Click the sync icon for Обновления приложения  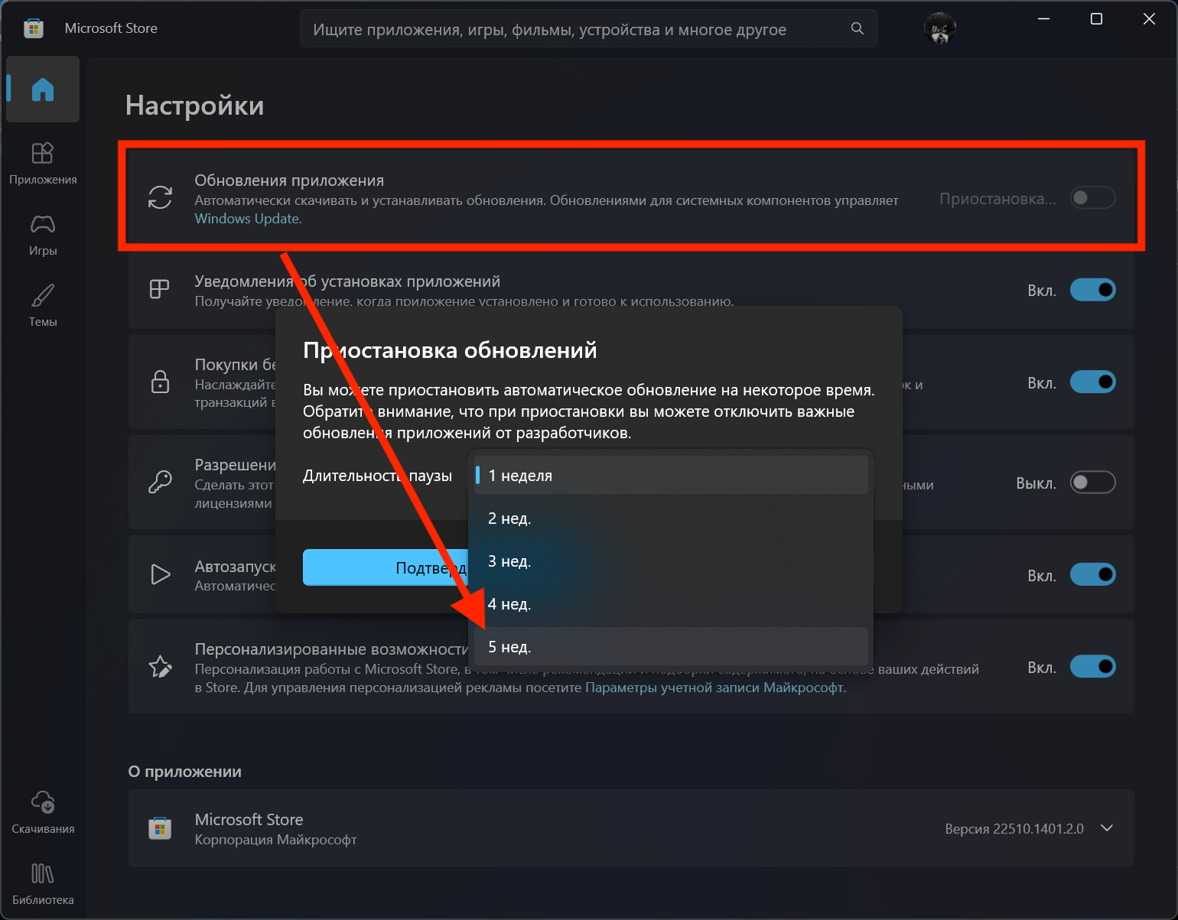pyautogui.click(x=160, y=197)
